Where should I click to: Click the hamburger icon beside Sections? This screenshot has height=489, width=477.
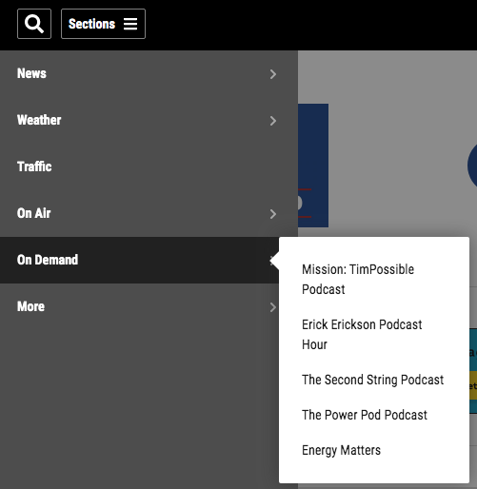click(130, 24)
